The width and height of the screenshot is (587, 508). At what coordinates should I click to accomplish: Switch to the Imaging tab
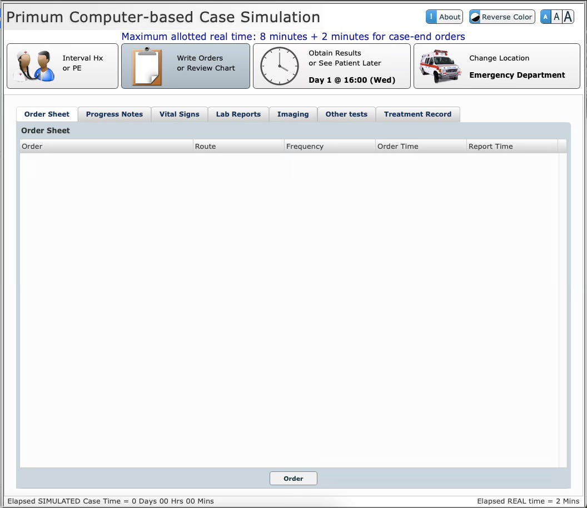click(293, 114)
